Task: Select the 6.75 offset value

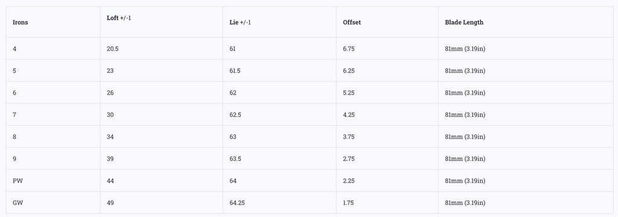Action: 349,49
